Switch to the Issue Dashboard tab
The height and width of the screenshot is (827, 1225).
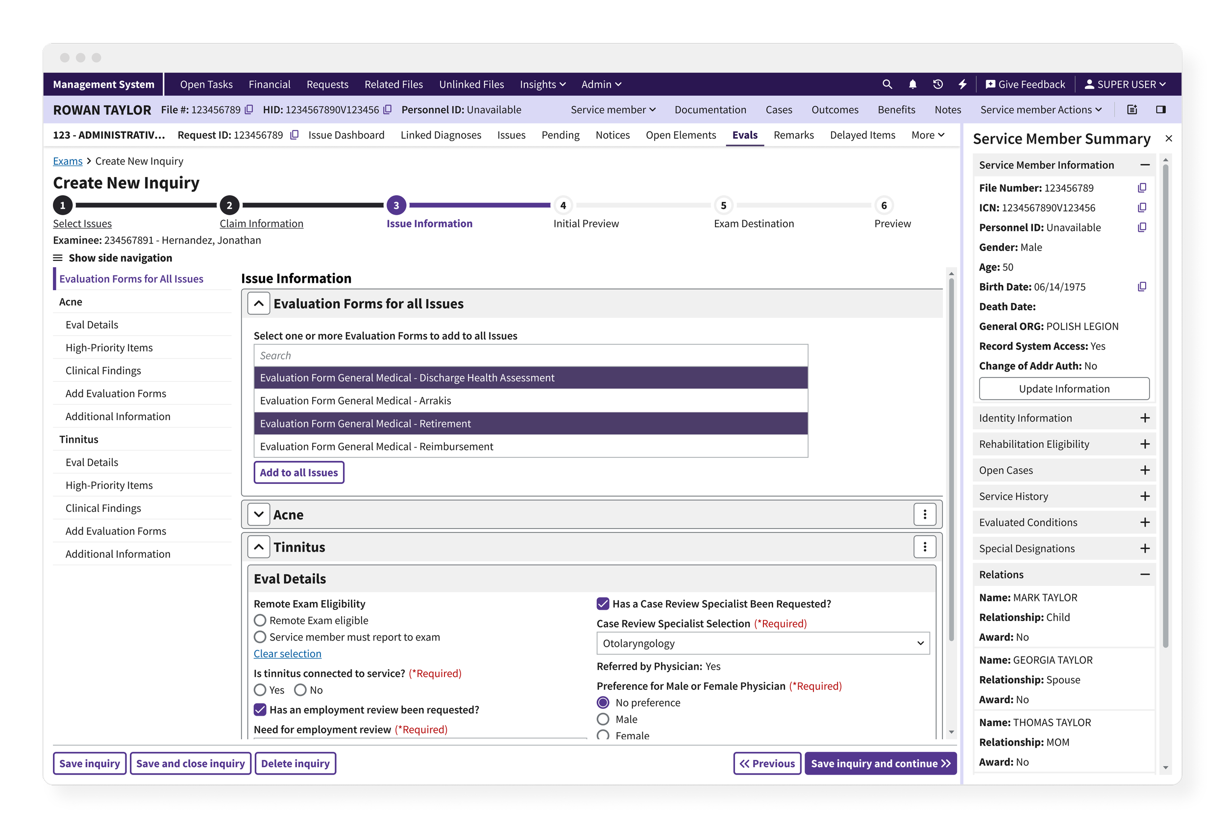click(x=346, y=135)
